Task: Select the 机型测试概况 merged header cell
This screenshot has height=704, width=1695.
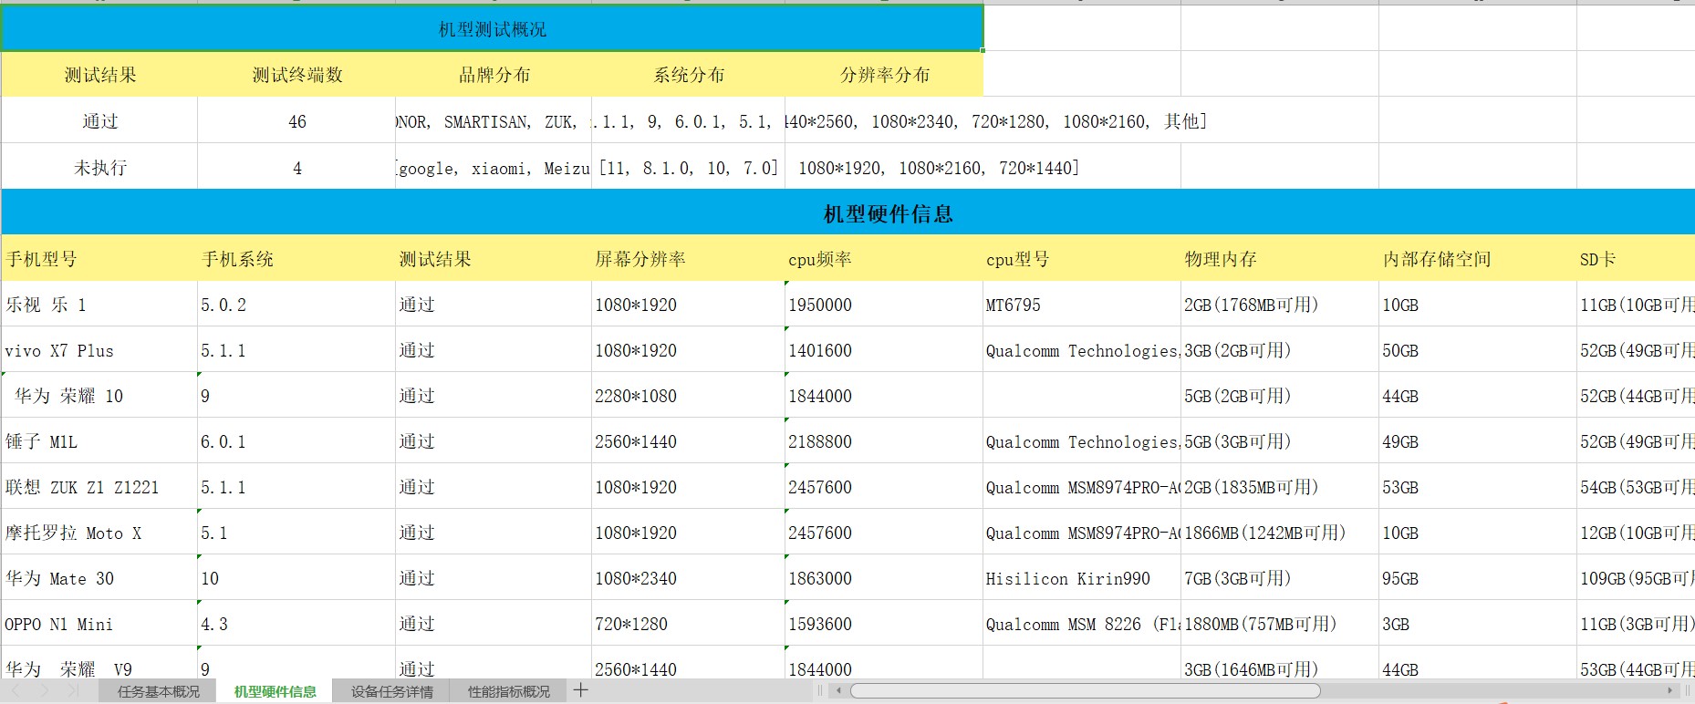Action: 493,28
